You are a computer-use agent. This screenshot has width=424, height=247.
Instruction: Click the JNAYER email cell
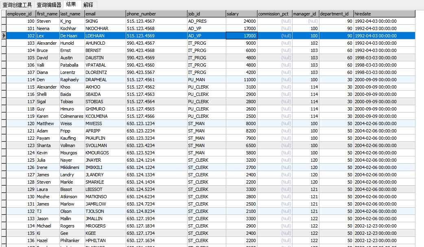(x=105, y=160)
